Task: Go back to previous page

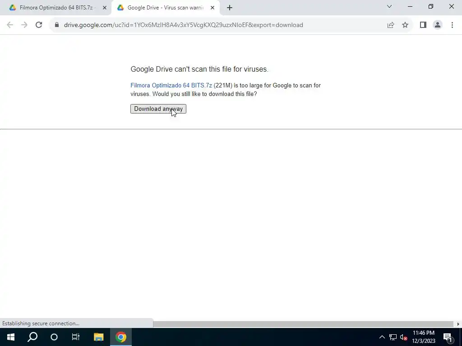Action: (10, 25)
